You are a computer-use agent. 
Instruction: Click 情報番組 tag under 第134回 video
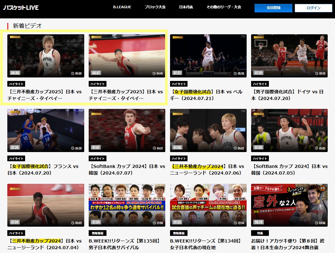pyautogui.click(x=179, y=233)
